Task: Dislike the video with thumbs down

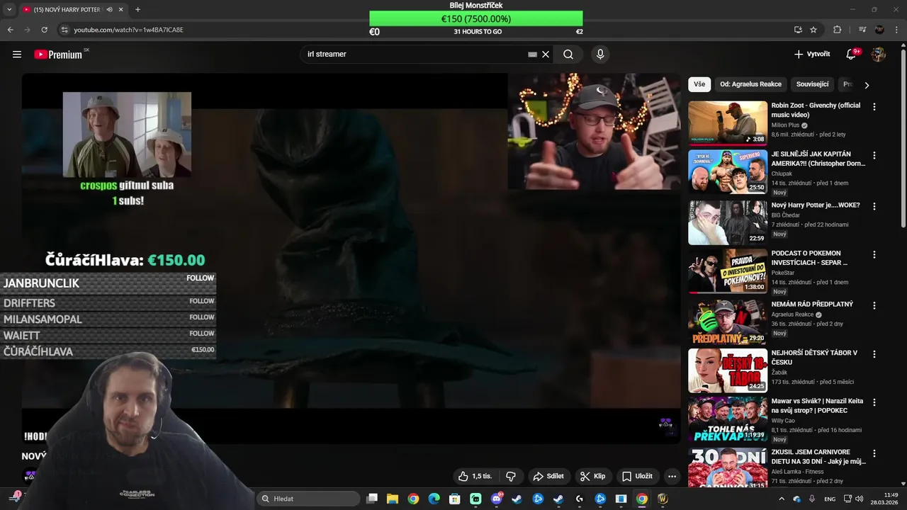Action: 510,476
